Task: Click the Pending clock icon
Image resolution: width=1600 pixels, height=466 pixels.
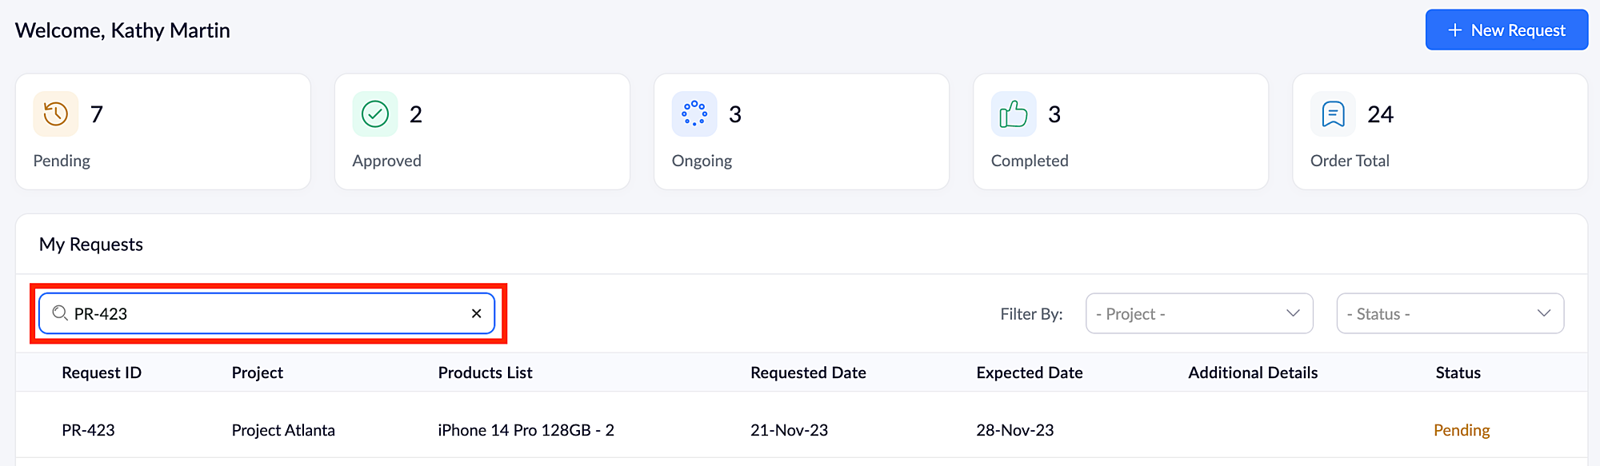Action: click(x=55, y=114)
